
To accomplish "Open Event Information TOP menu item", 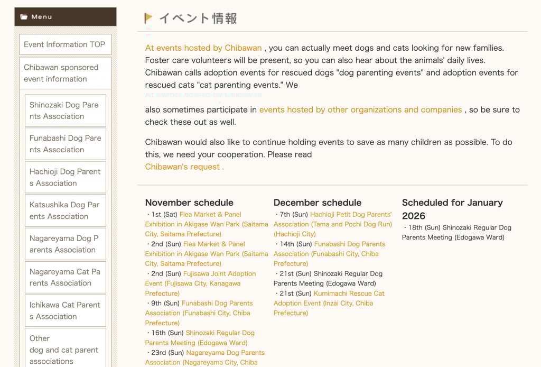I will (x=66, y=44).
